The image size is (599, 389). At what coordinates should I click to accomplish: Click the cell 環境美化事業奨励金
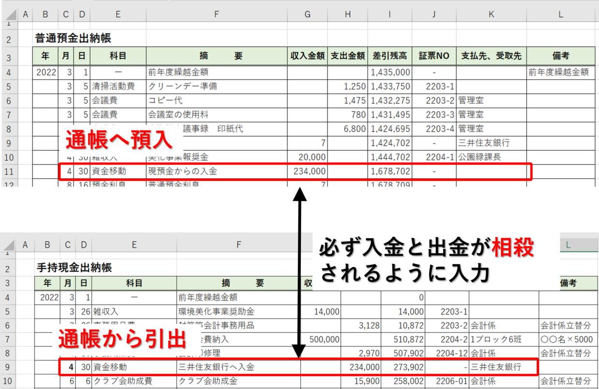click(x=239, y=312)
